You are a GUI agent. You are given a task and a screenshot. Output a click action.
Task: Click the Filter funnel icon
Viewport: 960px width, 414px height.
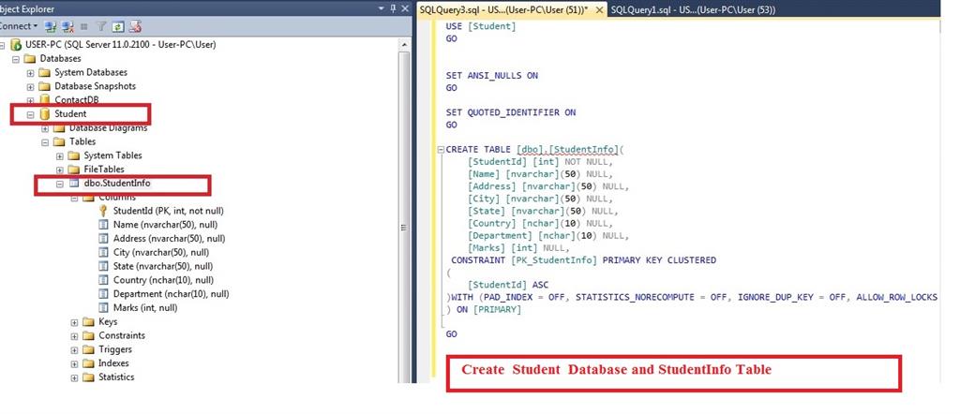[101, 26]
